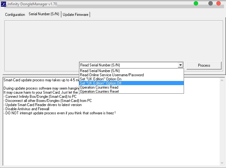Open the Configuration tab
The height and width of the screenshot is (168, 226).
click(15, 15)
